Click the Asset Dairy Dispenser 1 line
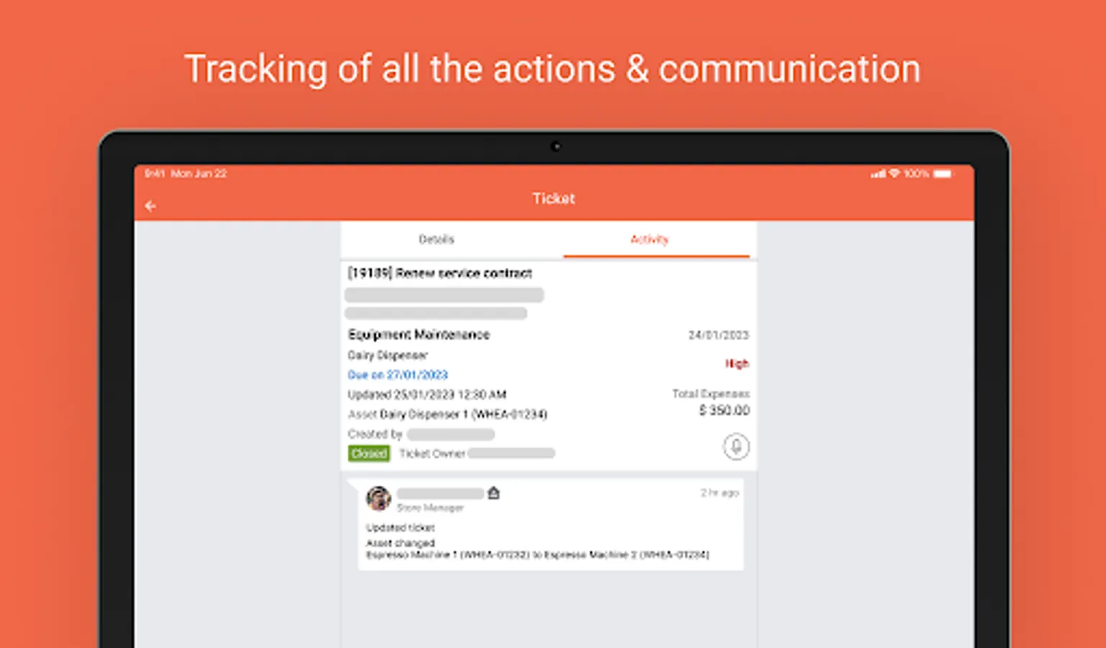Image resolution: width=1106 pixels, height=648 pixels. pyautogui.click(x=447, y=414)
